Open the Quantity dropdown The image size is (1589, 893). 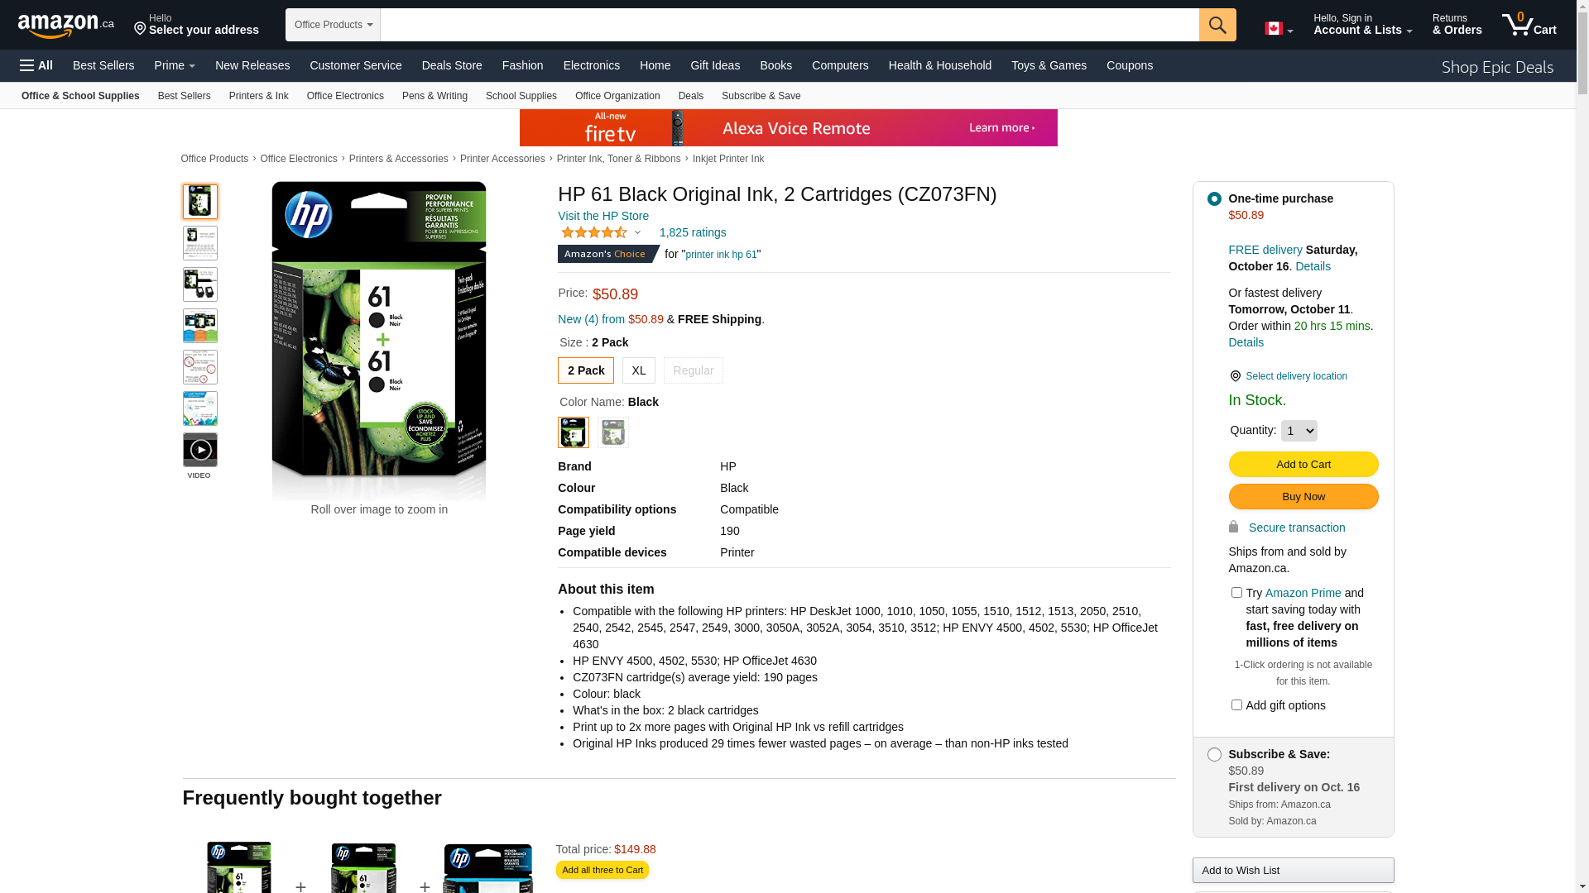click(1299, 431)
